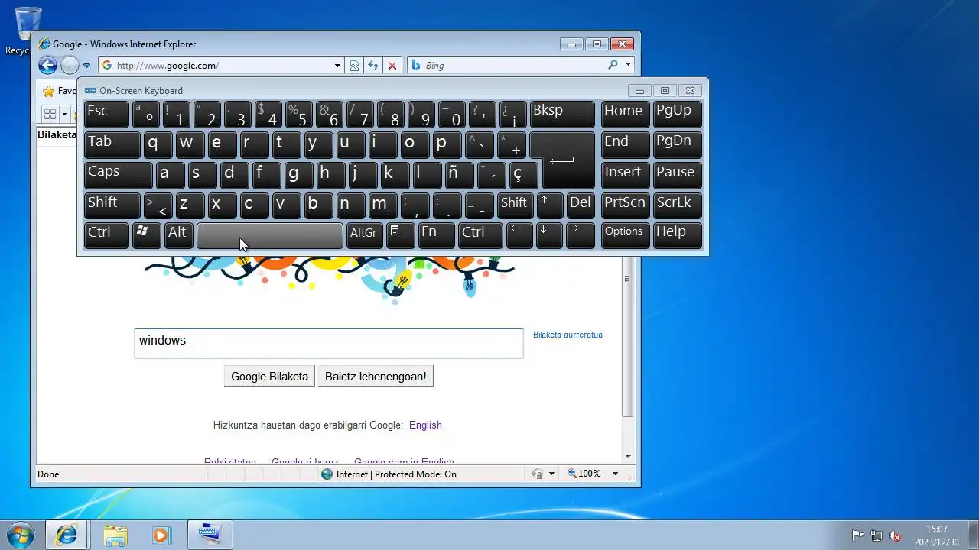This screenshot has height=550, width=979.
Task: Click the Windows logo key
Action: pos(146,235)
